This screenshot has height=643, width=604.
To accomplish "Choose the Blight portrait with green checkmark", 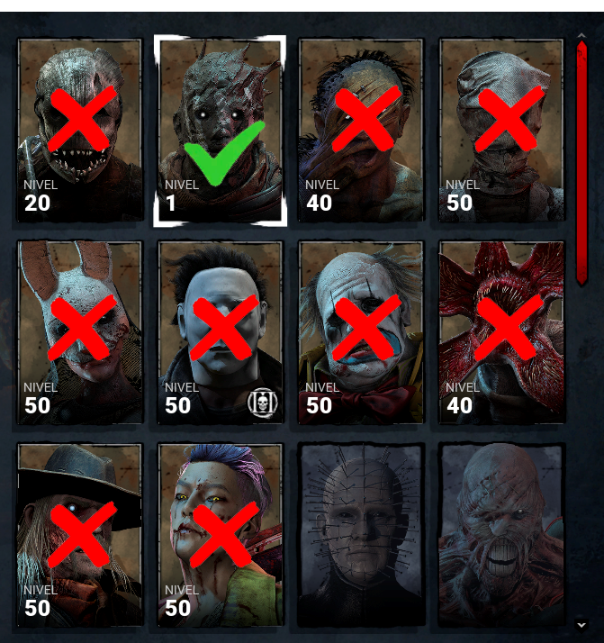I will pos(220,131).
